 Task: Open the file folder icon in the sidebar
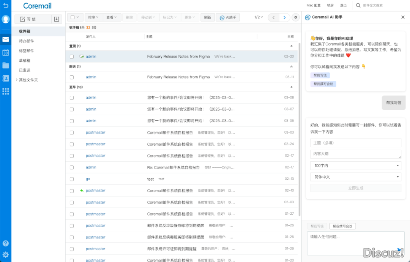point(5,65)
